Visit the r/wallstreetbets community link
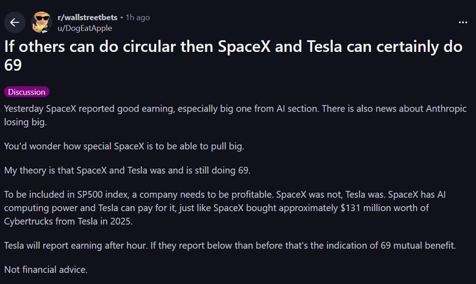The image size is (476, 284). coord(87,18)
